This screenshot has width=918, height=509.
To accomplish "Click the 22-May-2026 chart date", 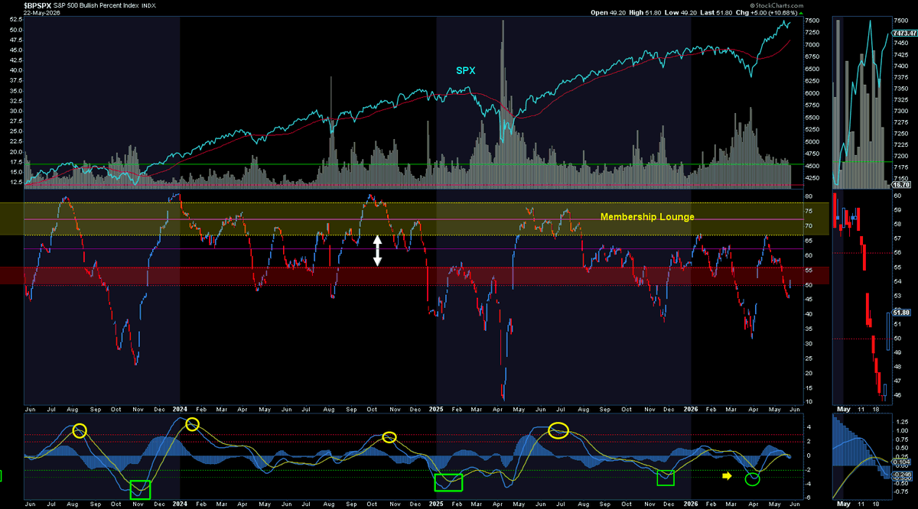I will pyautogui.click(x=41, y=12).
